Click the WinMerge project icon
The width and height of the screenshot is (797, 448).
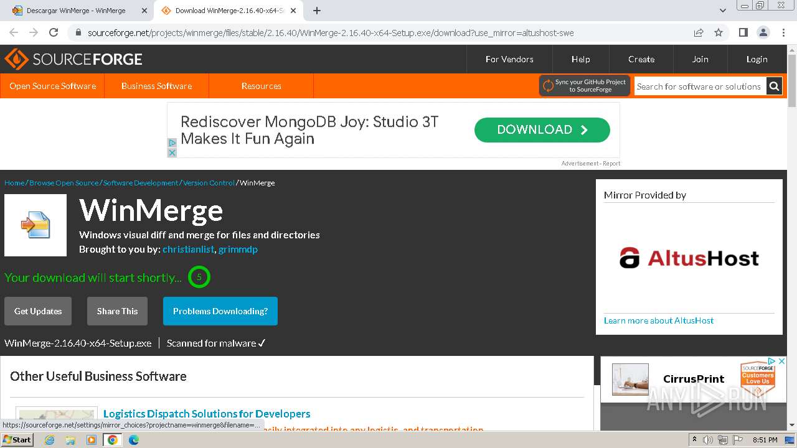pos(35,225)
